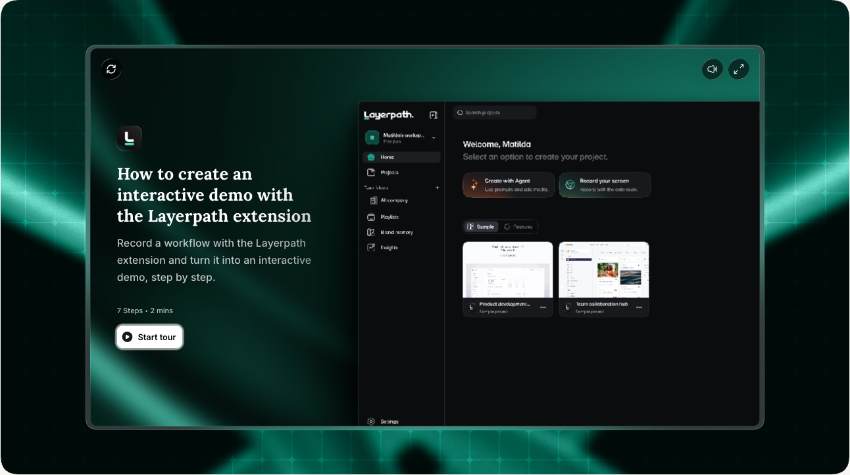Open the Team collaboration hub thumbnail
850x475 pixels.
coord(604,270)
